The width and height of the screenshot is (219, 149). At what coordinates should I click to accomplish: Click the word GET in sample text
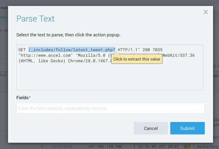point(22,50)
